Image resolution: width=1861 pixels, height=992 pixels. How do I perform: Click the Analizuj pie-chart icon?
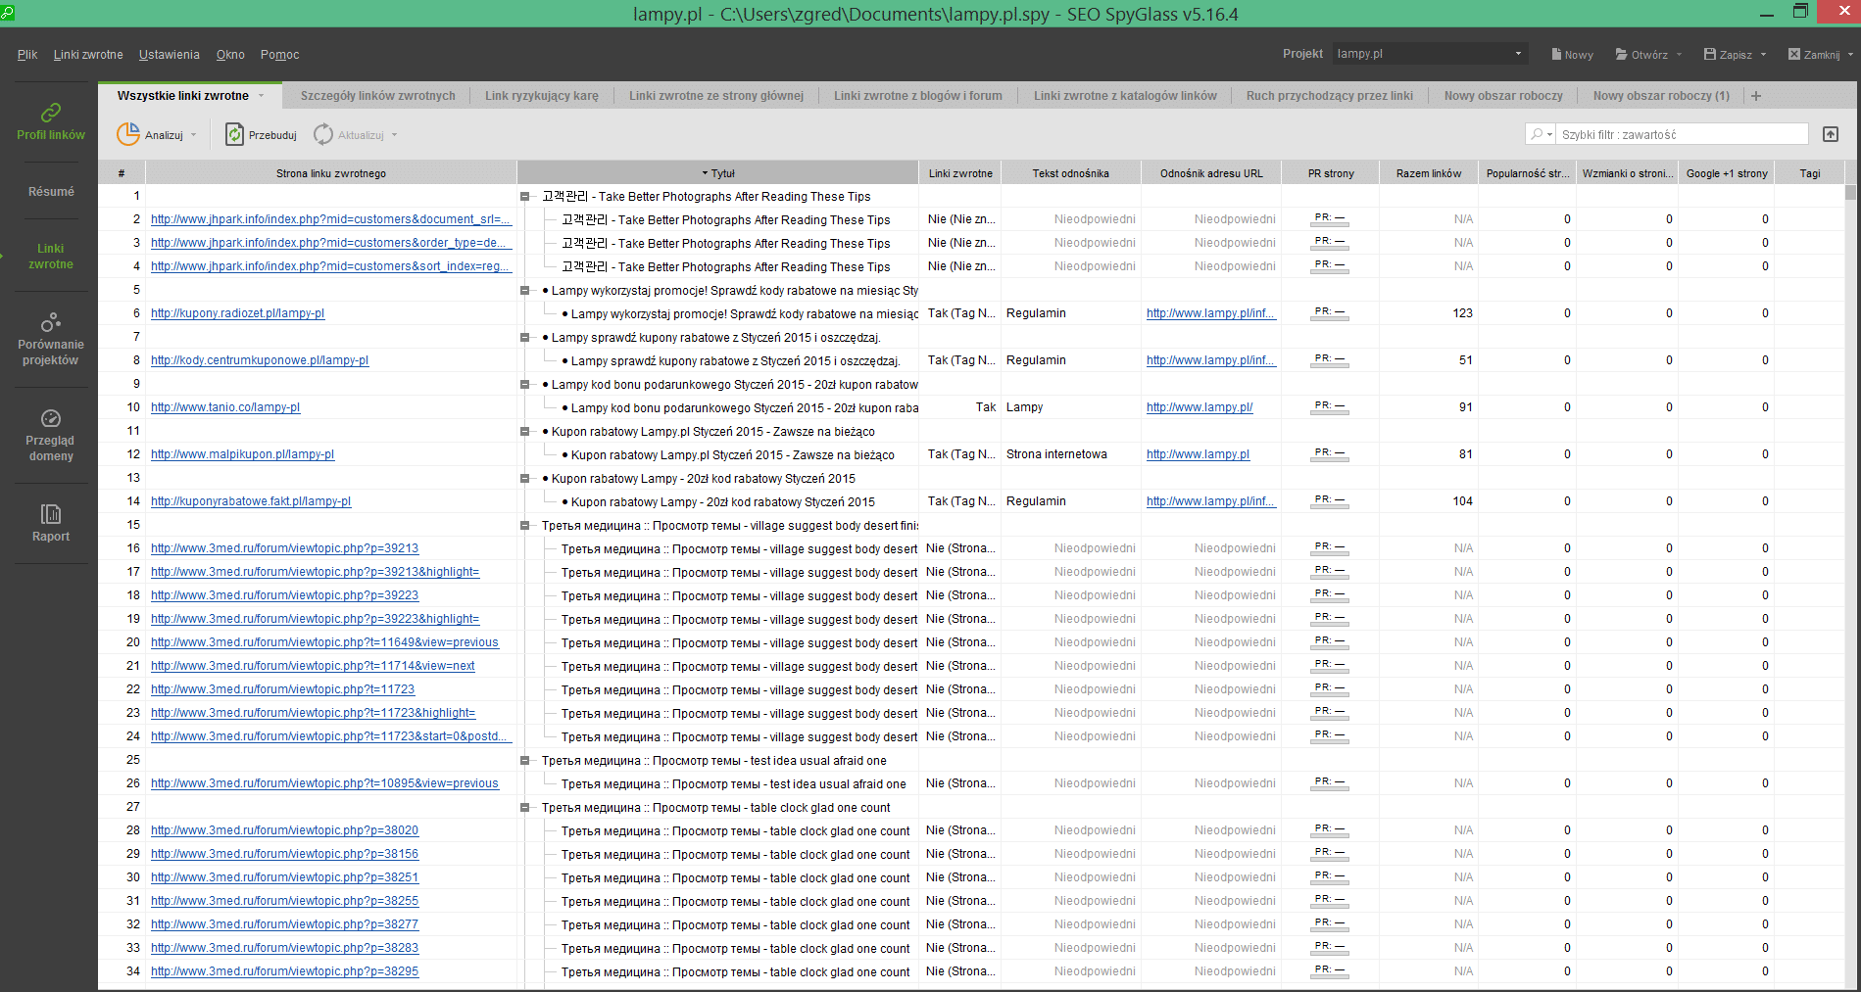tap(128, 134)
